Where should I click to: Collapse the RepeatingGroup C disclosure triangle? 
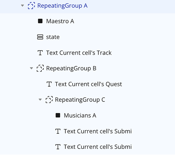[x=40, y=100]
